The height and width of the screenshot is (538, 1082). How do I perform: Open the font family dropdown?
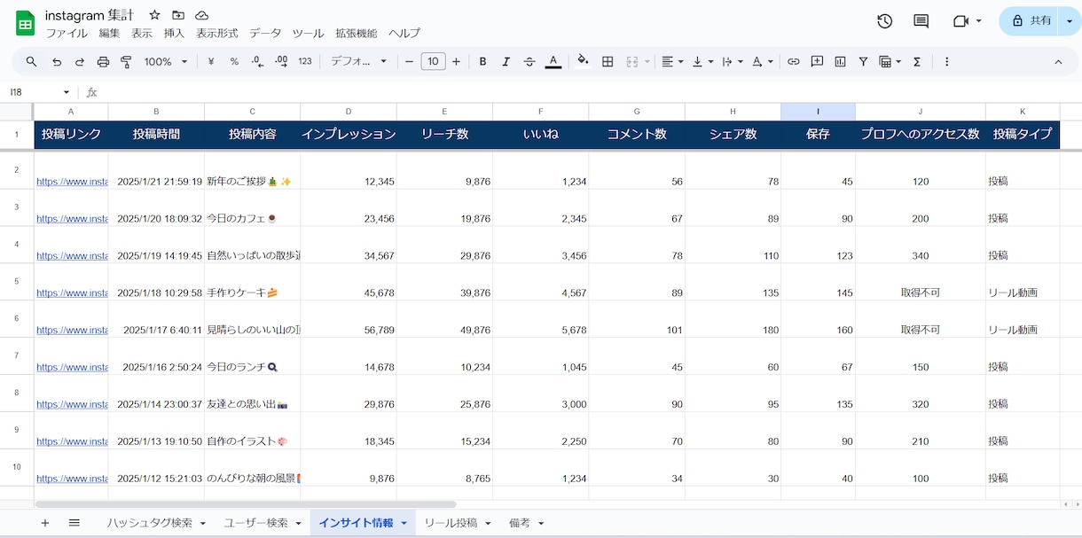tap(359, 62)
